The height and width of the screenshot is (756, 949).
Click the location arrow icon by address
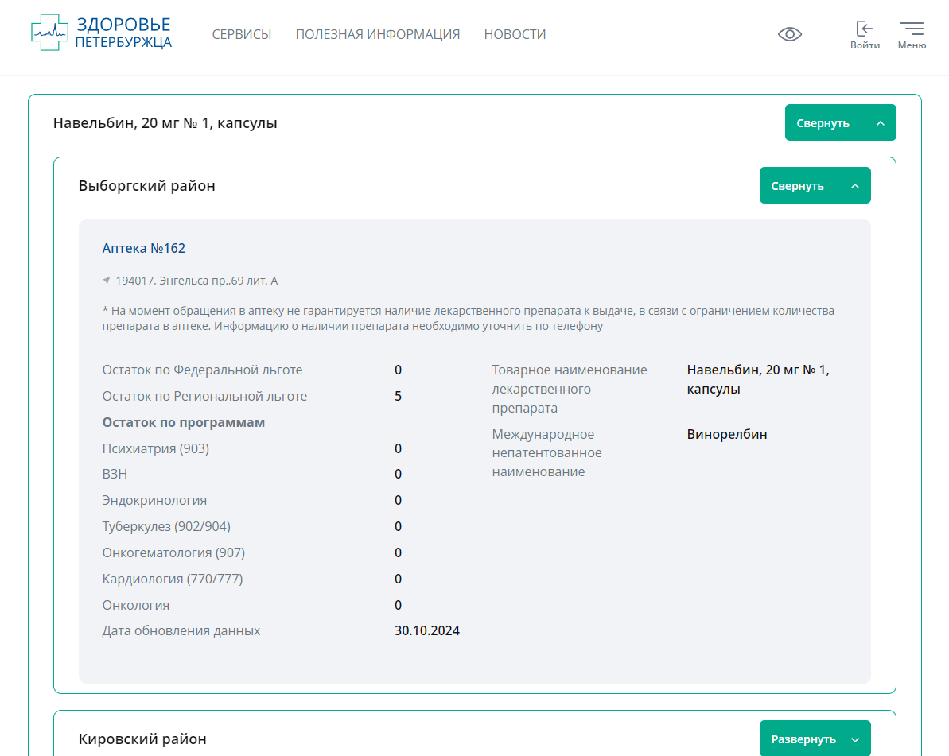107,280
